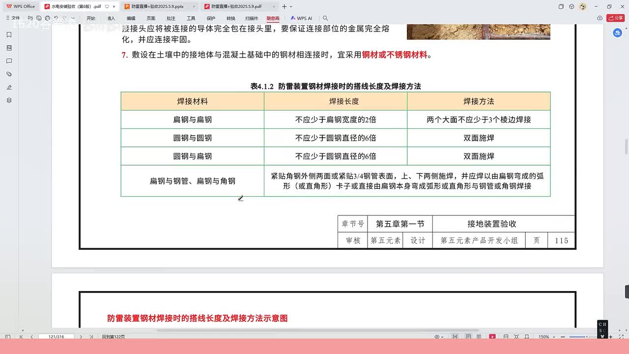Open the 转换 ribbon tab

click(231, 18)
